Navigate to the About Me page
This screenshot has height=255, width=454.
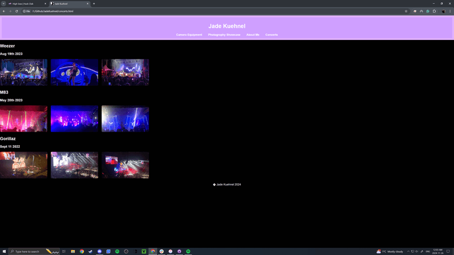[253, 34]
